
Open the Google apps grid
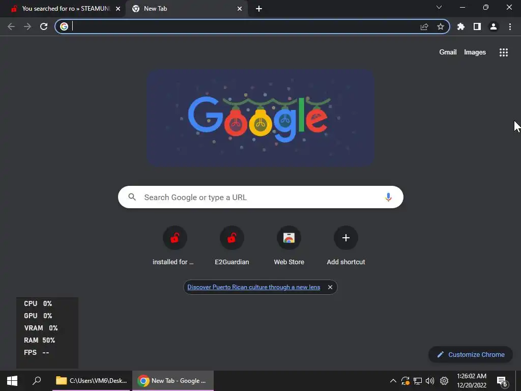point(504,52)
